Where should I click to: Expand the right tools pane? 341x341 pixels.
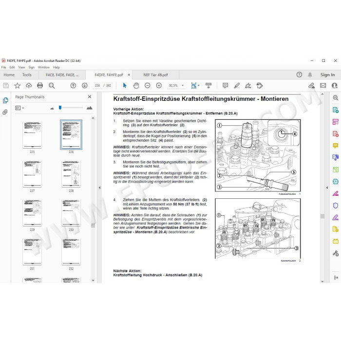(x=336, y=278)
